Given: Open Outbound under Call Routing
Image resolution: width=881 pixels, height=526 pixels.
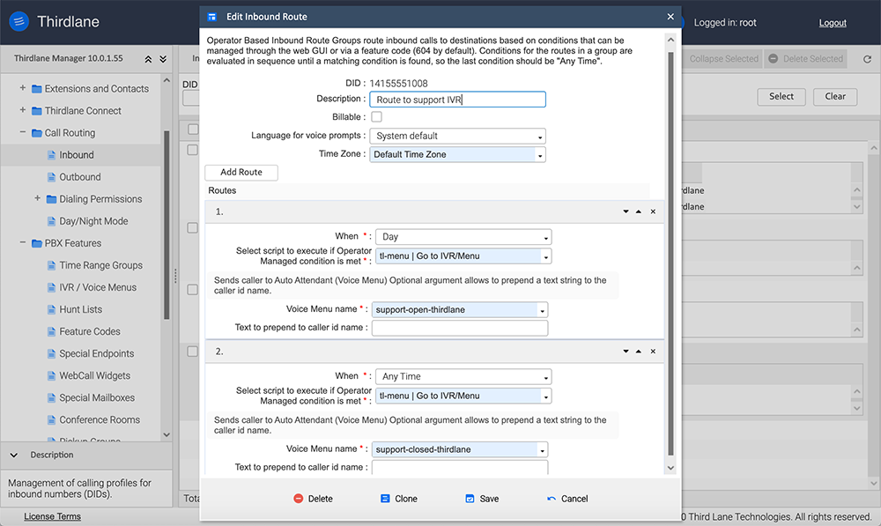Looking at the screenshot, I should (x=79, y=177).
